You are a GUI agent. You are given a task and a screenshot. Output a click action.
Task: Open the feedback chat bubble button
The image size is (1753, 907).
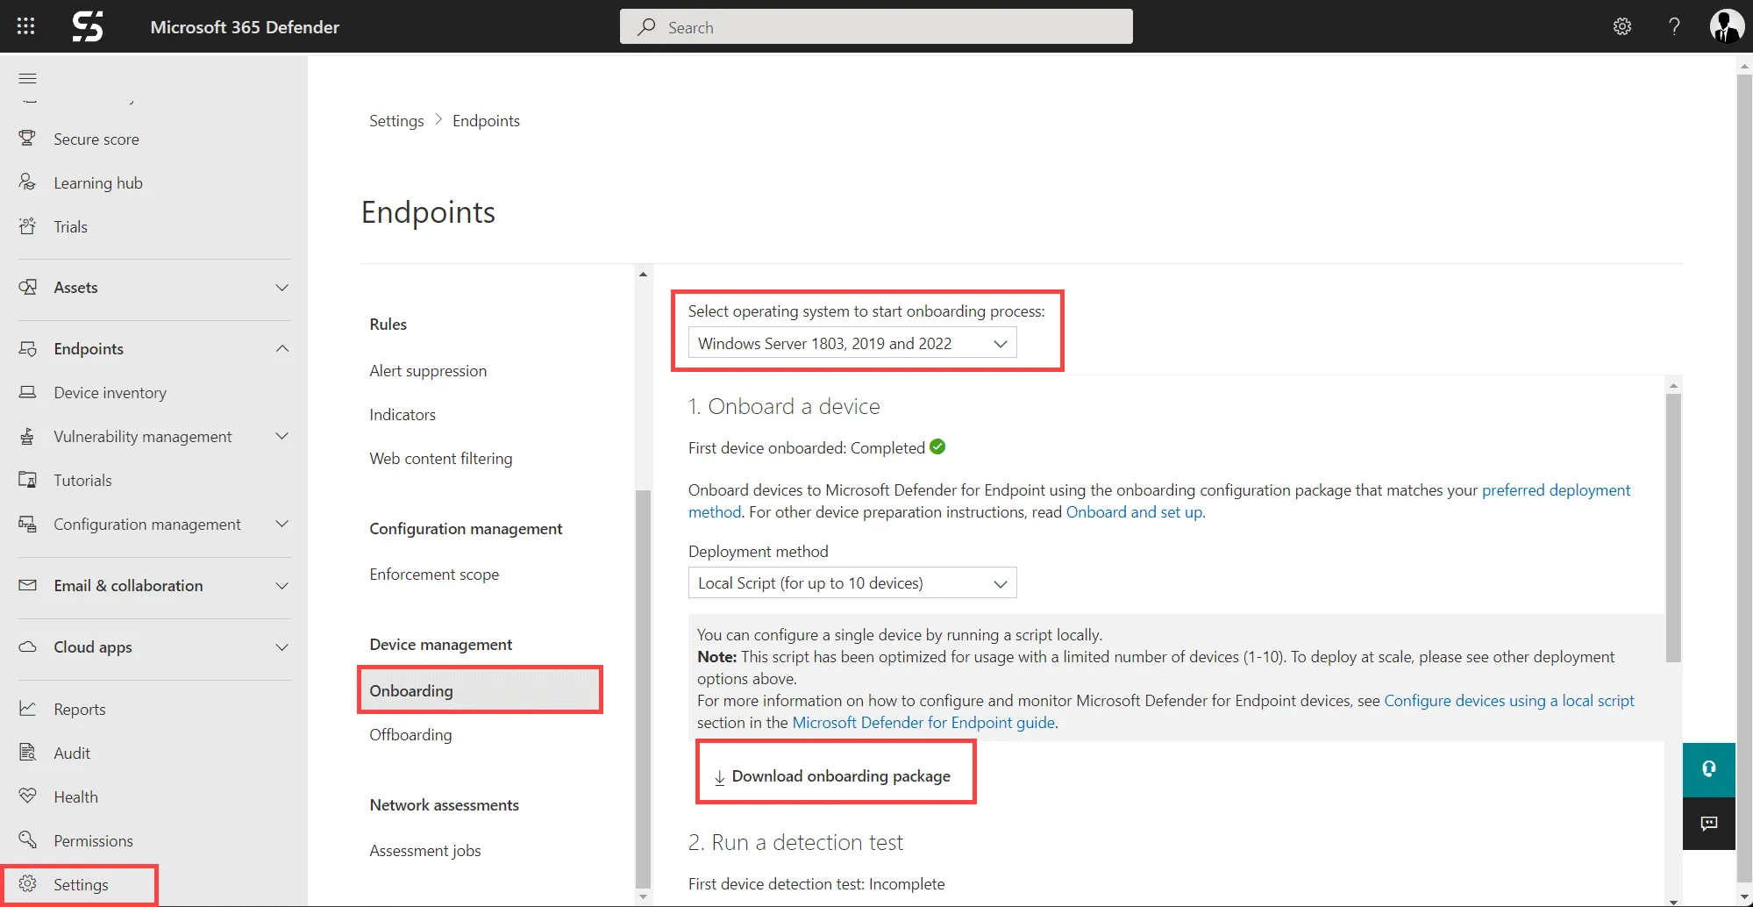click(x=1708, y=824)
